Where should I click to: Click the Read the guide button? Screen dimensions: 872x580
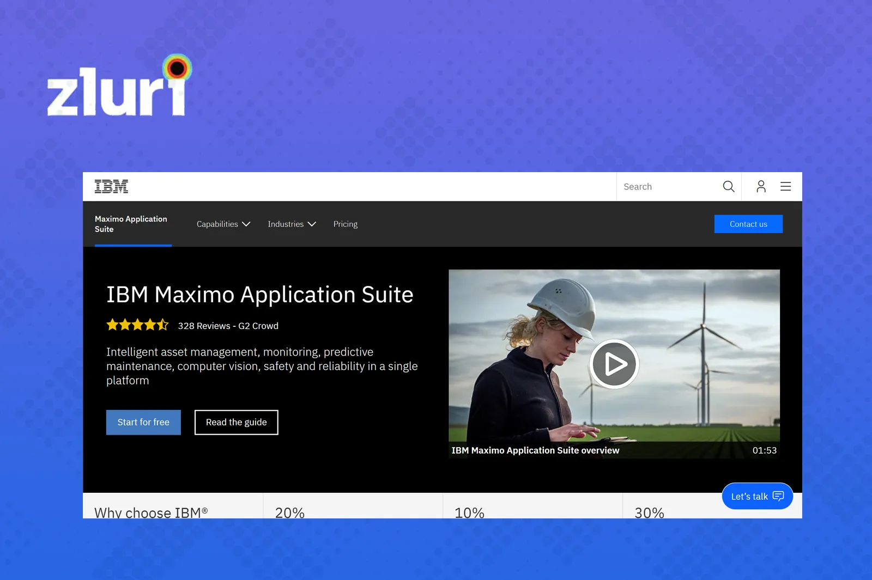pos(237,422)
